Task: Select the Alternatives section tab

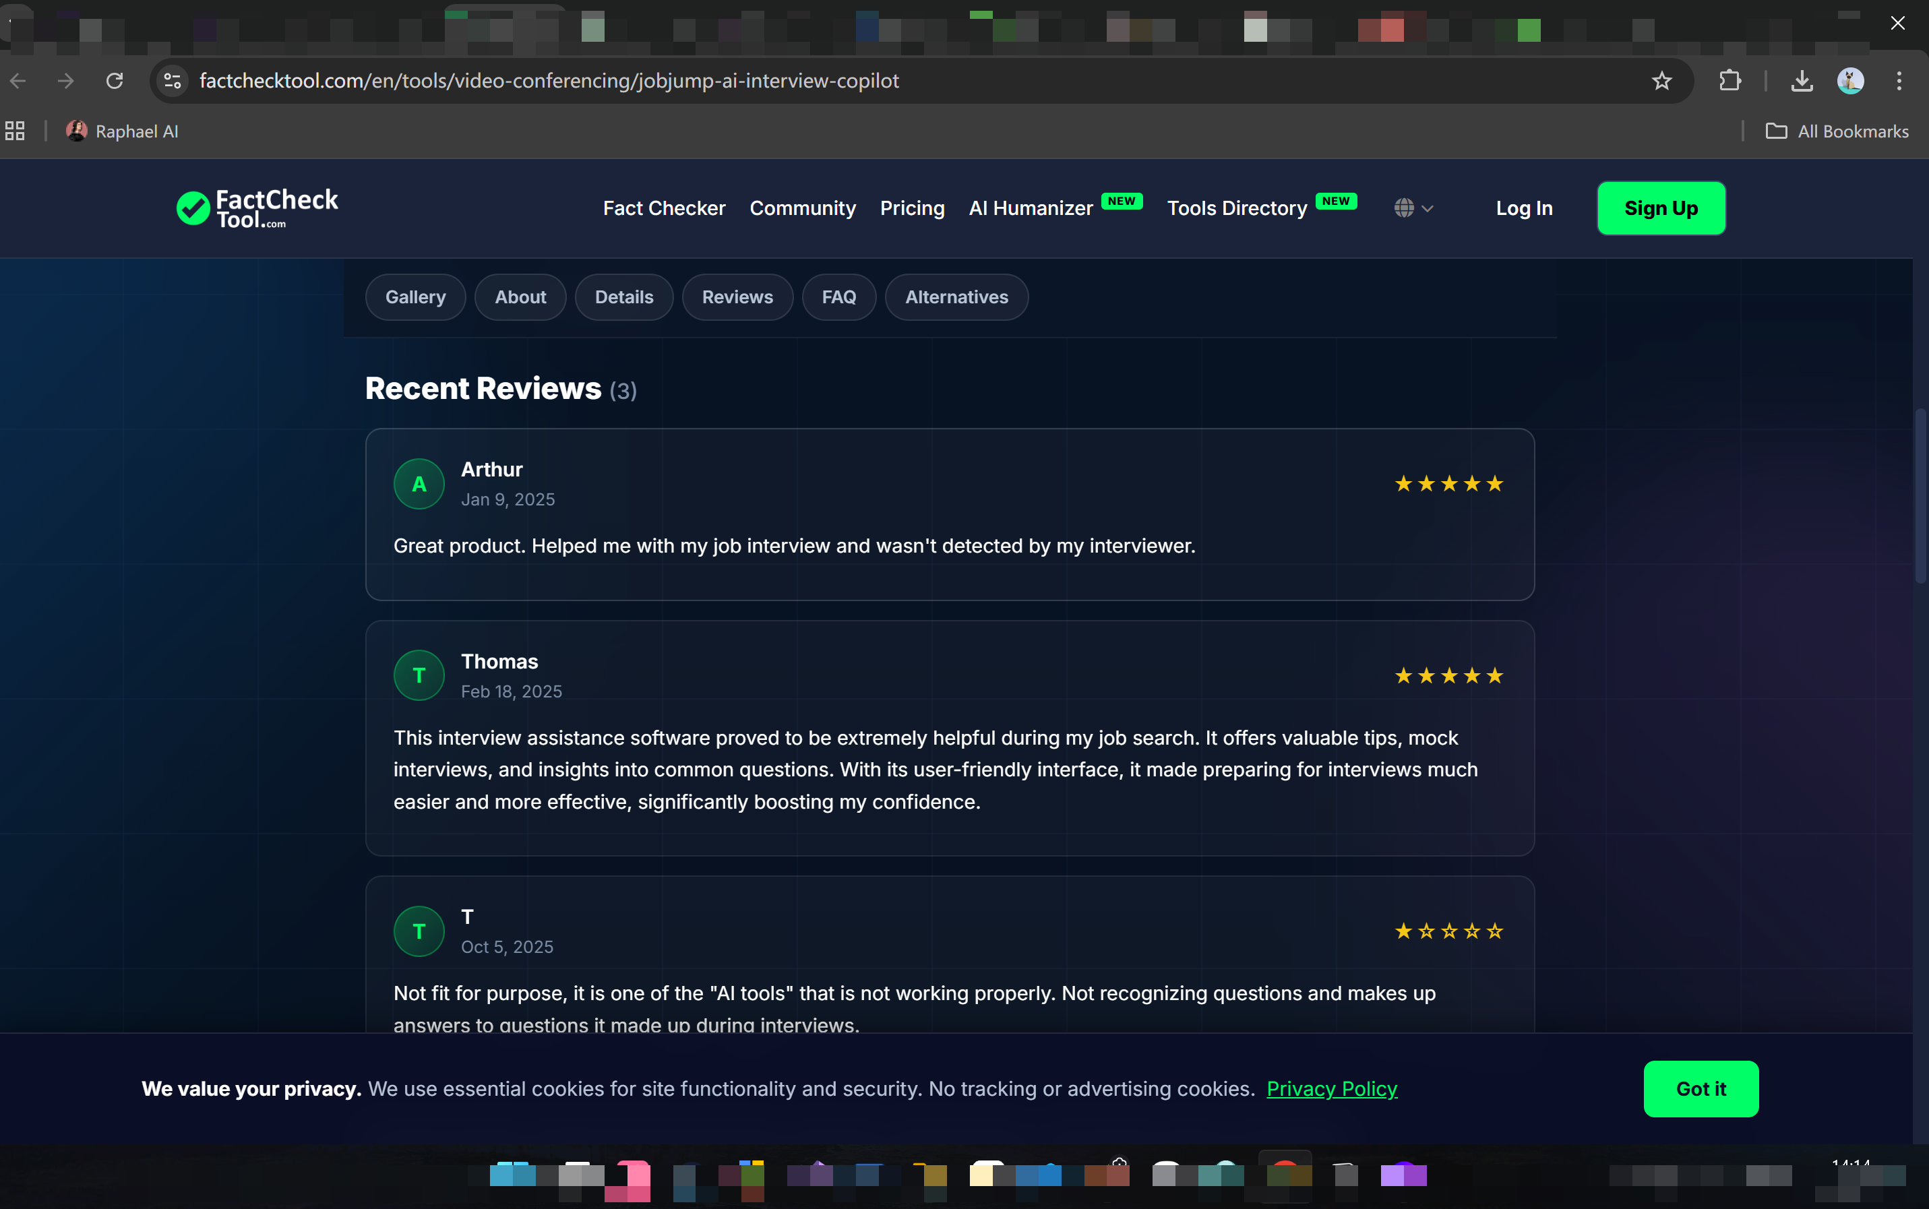Action: coord(956,297)
